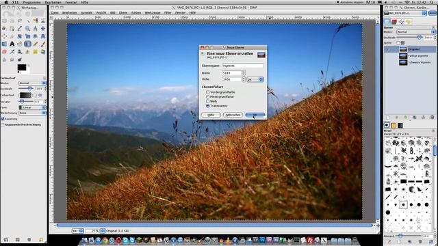Toggle the Rasterung checkbox

point(3,119)
